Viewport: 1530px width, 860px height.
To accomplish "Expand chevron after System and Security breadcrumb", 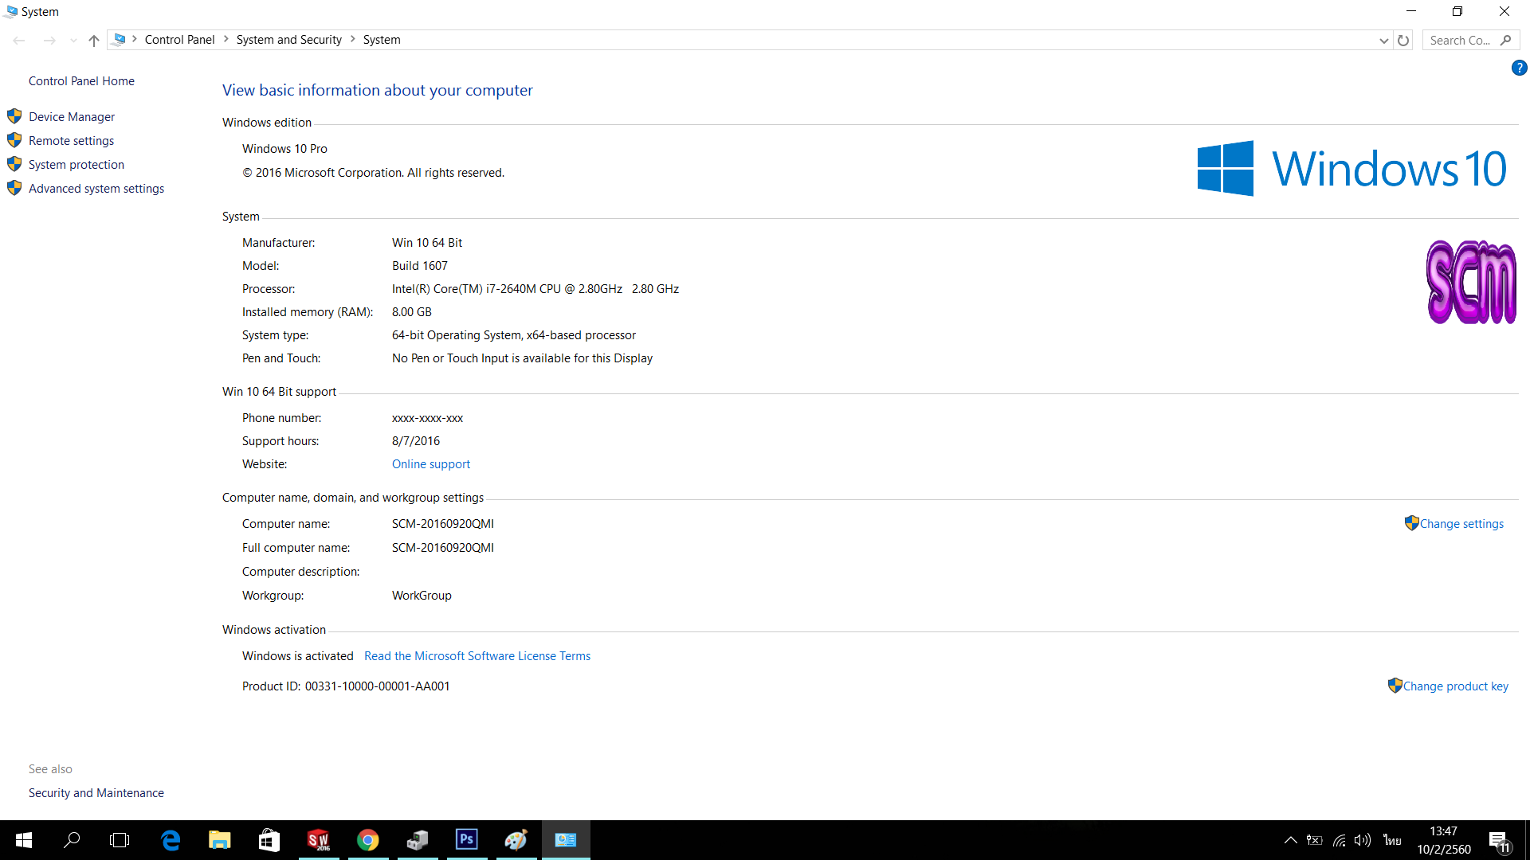I will click(352, 40).
